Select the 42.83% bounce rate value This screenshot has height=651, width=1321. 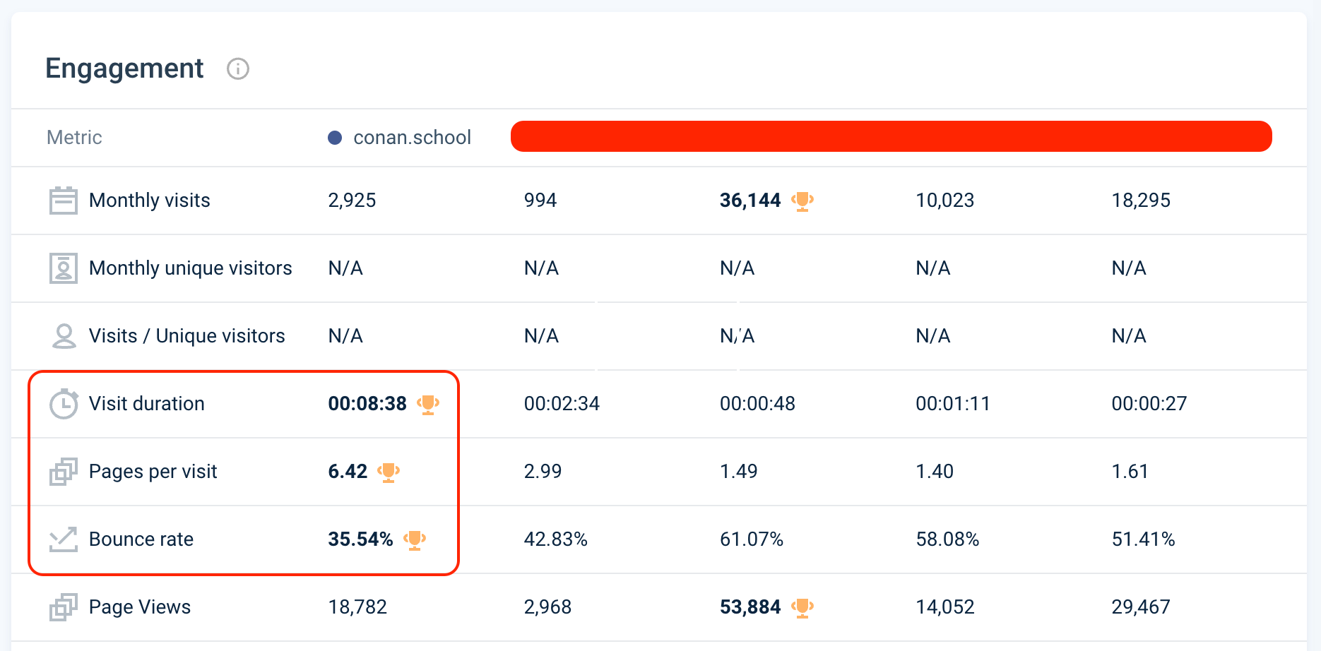(x=556, y=539)
